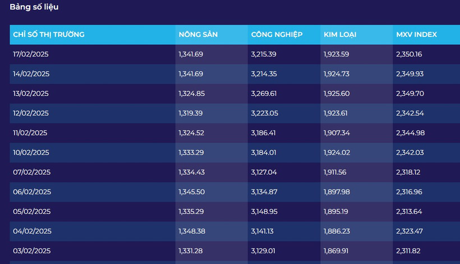This screenshot has width=460, height=264.
Task: Click the Nông sản value 1,319.39
Action: (x=191, y=113)
